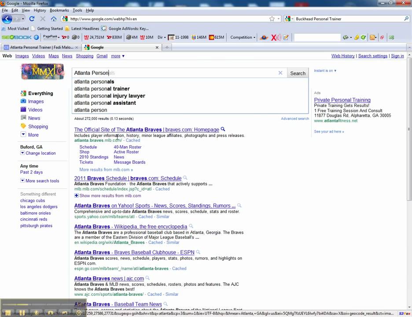Open Videos in the left sidebar
This screenshot has width=412, height=317.
pyautogui.click(x=35, y=110)
